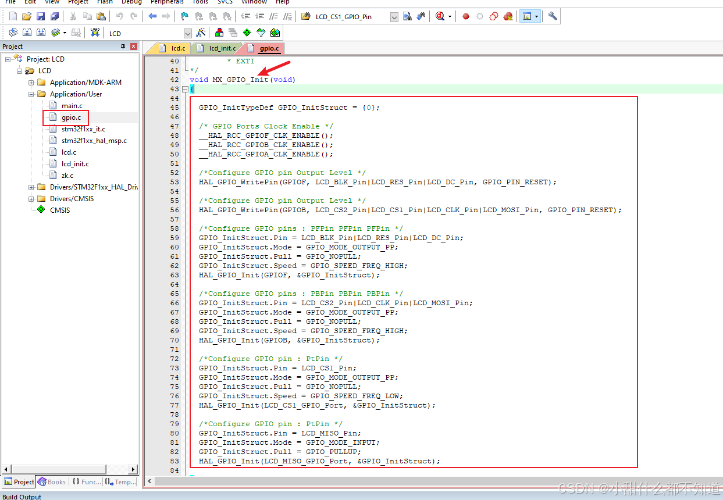
Task: Open the Functions panel
Action: point(87,481)
